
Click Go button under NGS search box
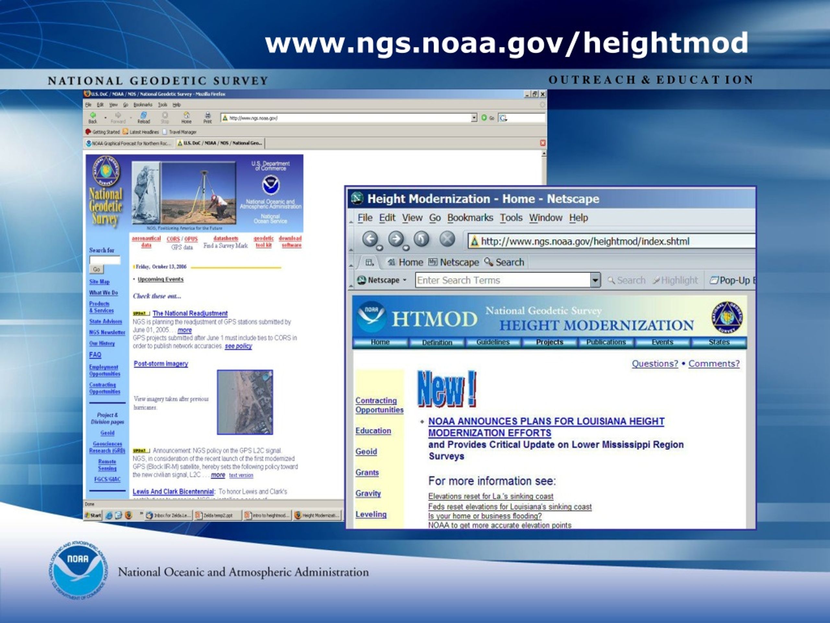pos(96,269)
